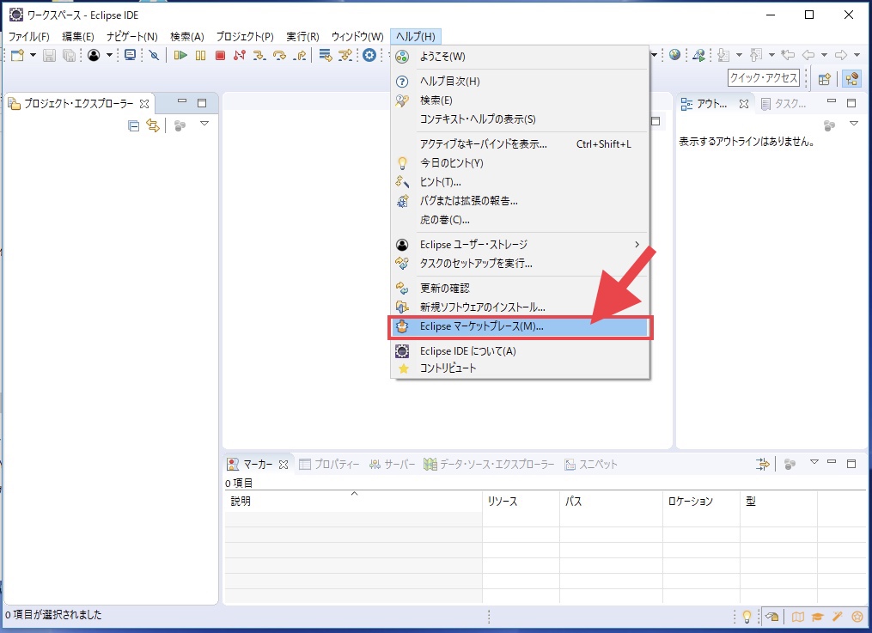The image size is (872, 633).
Task: Close the Project Explorer tab
Action: [144, 104]
